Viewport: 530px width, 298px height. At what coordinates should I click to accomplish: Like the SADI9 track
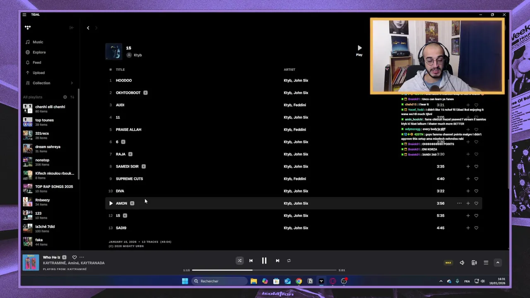click(x=476, y=228)
